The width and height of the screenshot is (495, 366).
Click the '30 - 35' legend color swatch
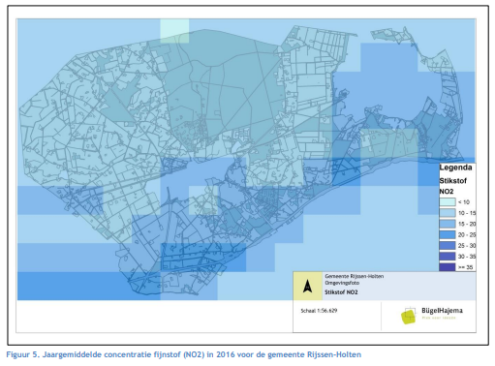(x=448, y=257)
